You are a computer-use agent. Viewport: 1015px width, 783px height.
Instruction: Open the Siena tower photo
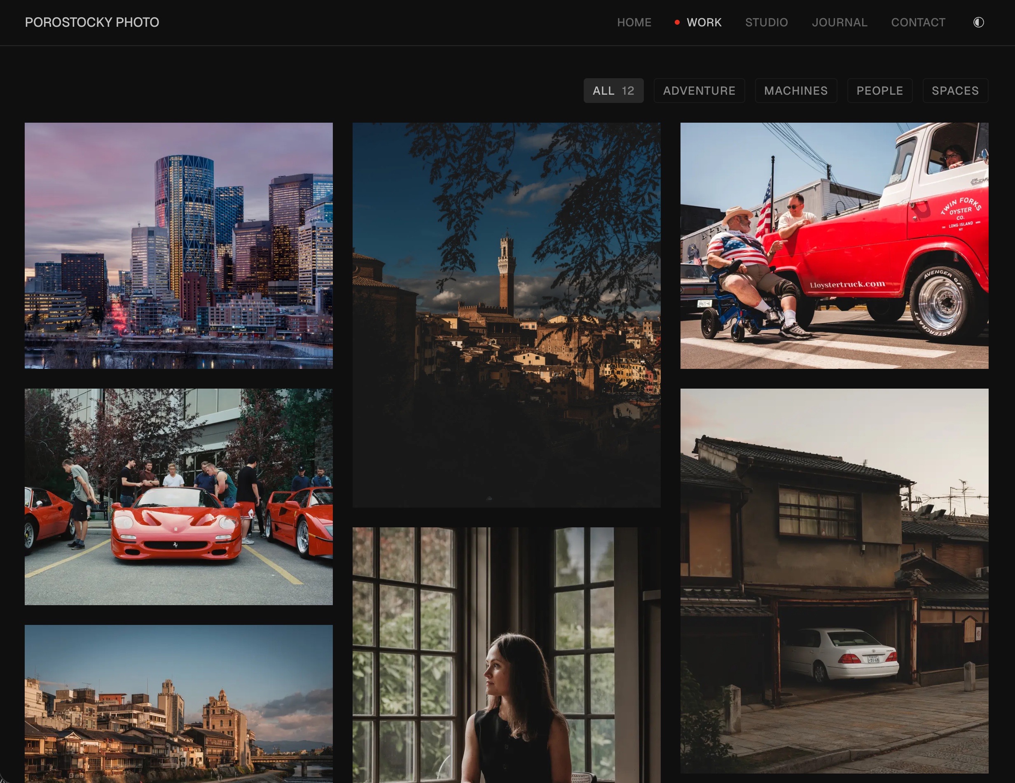pos(506,315)
